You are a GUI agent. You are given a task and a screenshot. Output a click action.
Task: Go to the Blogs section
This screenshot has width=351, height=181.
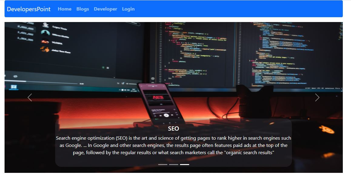[x=83, y=9]
